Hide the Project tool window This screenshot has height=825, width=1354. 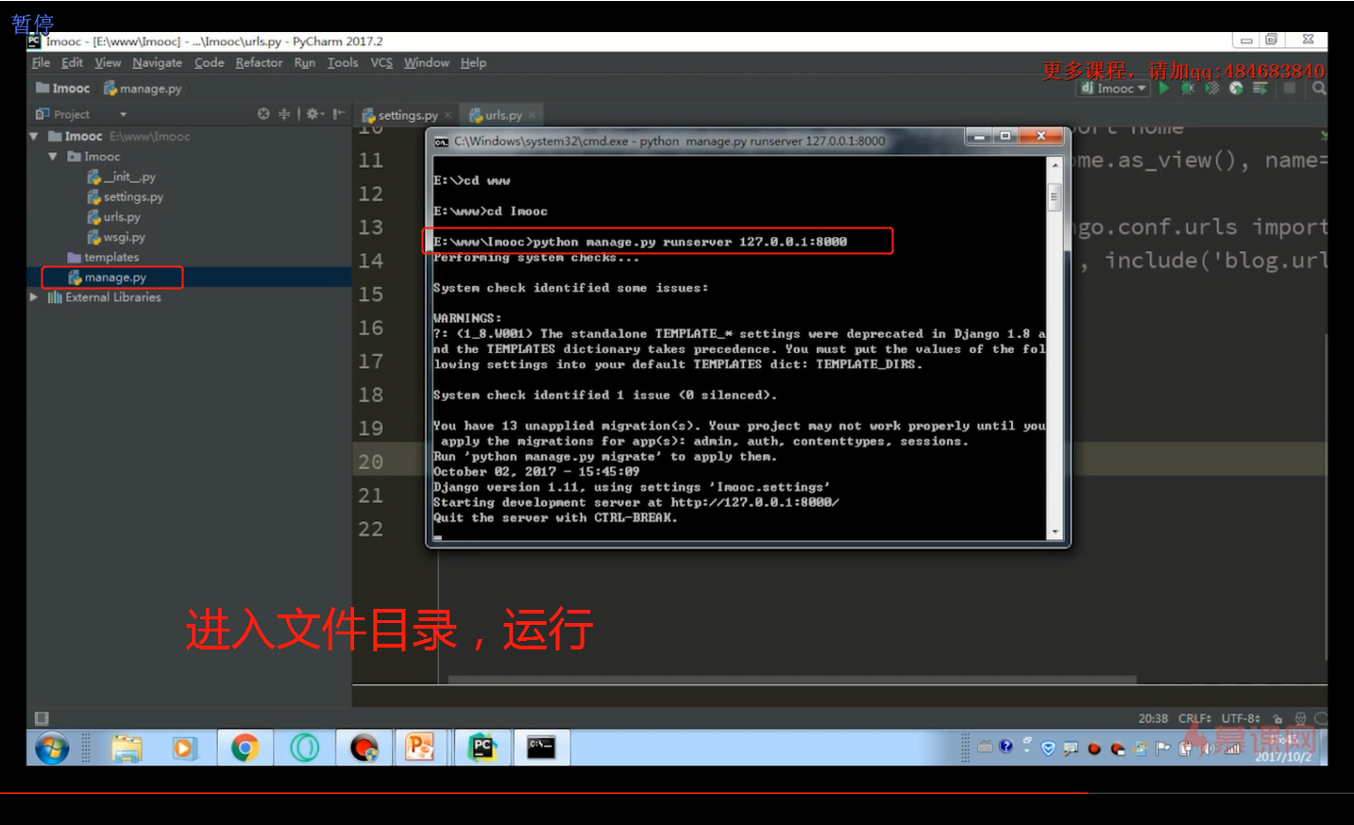[338, 114]
